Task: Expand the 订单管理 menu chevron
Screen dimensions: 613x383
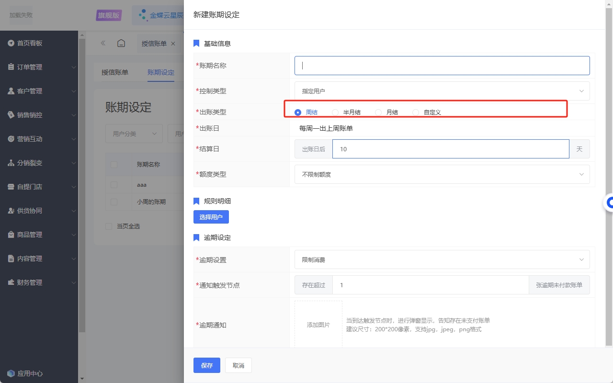Action: [74, 67]
